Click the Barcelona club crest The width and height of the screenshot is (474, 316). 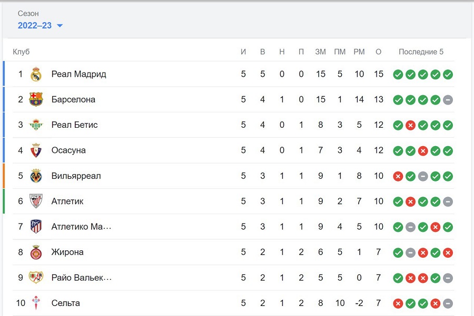36,99
